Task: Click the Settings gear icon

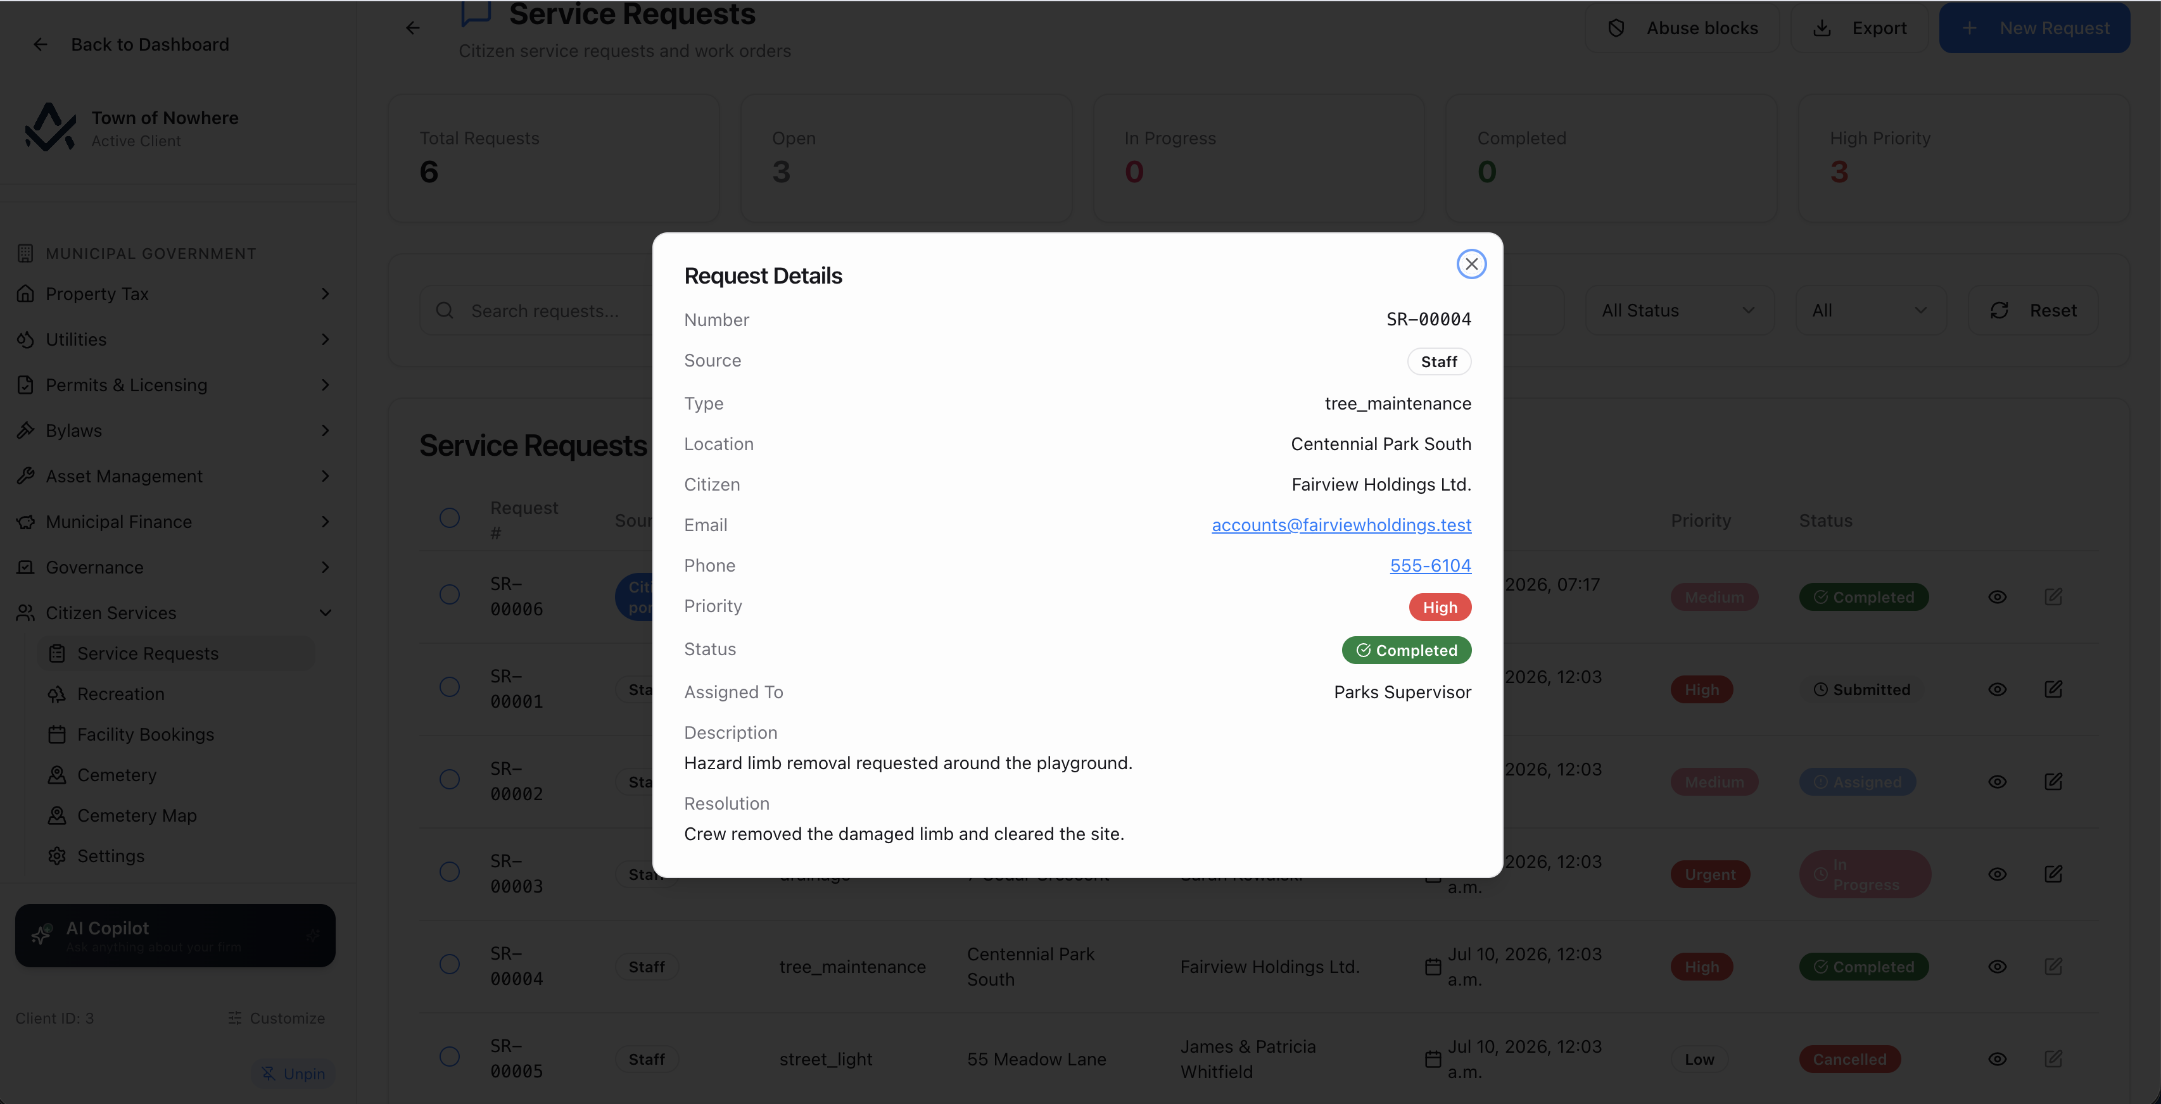Action: tap(57, 856)
